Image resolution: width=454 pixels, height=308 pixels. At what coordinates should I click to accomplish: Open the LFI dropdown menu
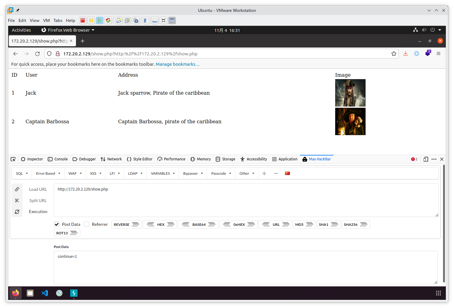click(115, 173)
